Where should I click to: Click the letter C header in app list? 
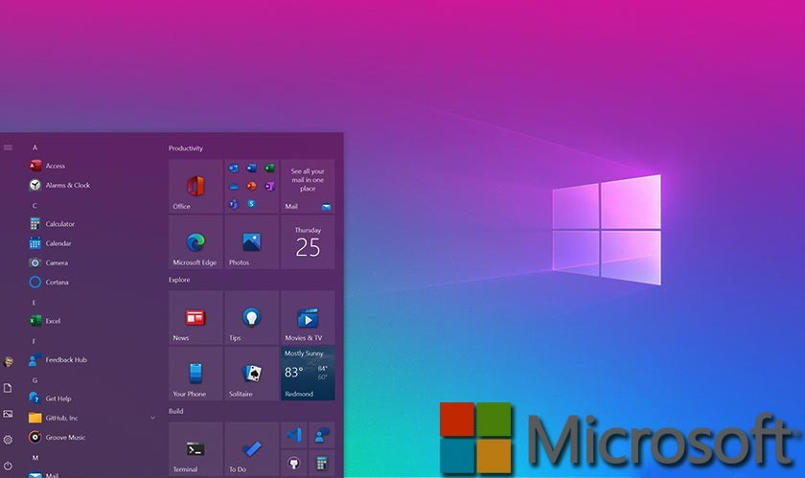(34, 206)
